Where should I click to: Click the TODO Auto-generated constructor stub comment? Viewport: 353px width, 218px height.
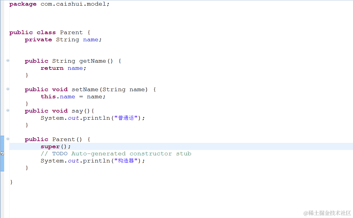click(x=116, y=154)
